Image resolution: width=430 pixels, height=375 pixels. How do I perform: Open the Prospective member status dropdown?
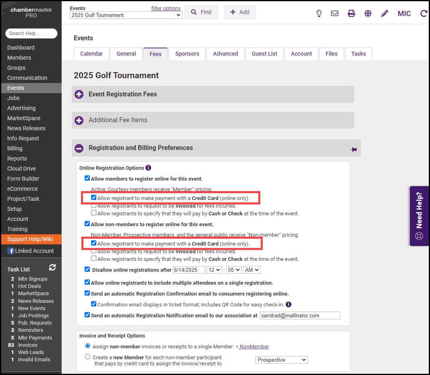tap(281, 360)
